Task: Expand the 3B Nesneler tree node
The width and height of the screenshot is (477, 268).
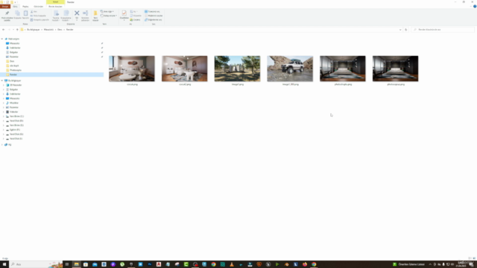Action: point(4,85)
